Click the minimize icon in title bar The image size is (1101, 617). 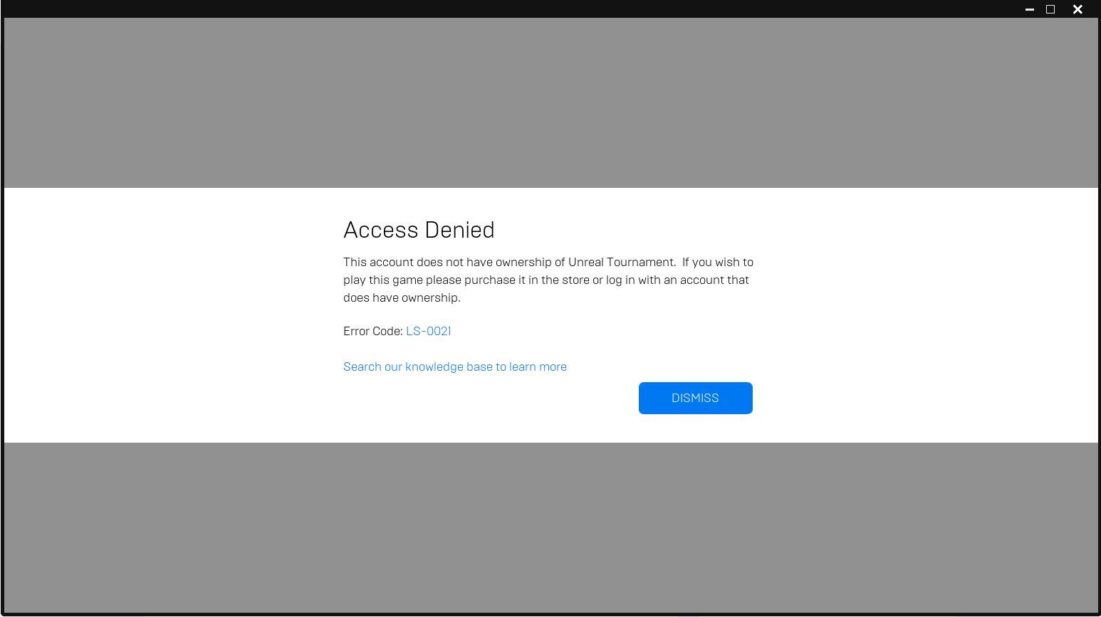click(x=1029, y=9)
